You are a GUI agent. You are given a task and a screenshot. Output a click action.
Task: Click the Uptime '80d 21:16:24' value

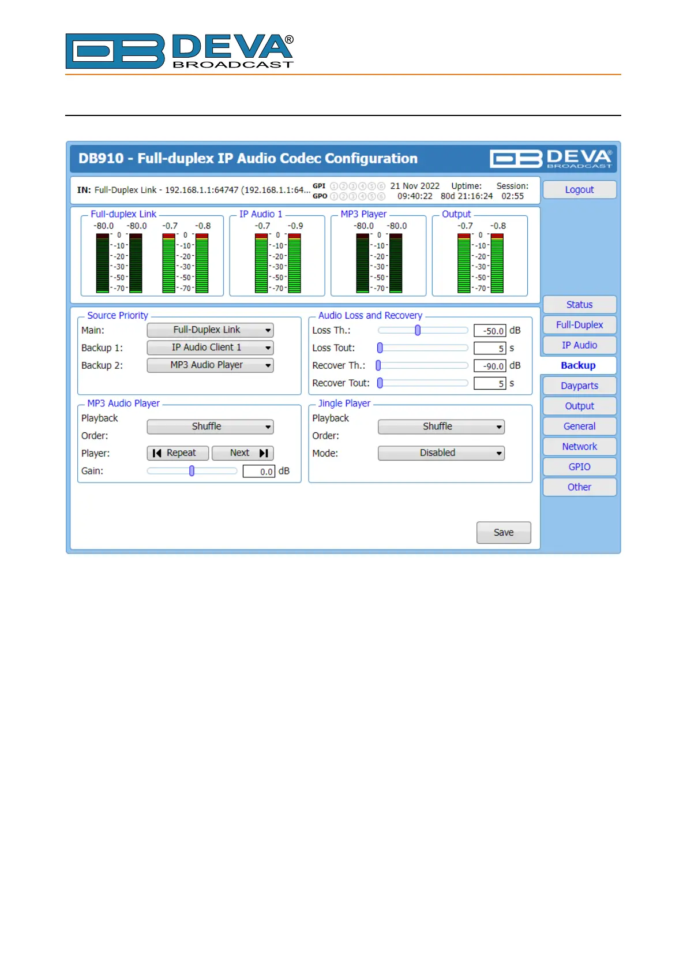[467, 196]
